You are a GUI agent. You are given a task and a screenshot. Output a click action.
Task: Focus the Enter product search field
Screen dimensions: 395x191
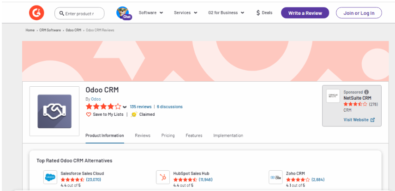[x=79, y=13]
